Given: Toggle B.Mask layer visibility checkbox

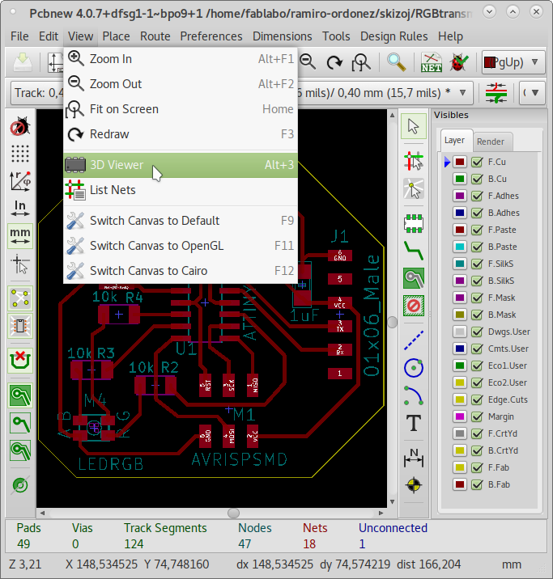Looking at the screenshot, I should pos(477,315).
